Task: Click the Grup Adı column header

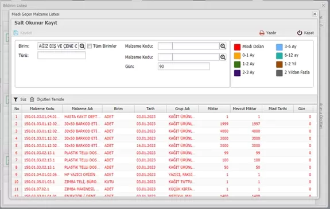Action: [183, 109]
